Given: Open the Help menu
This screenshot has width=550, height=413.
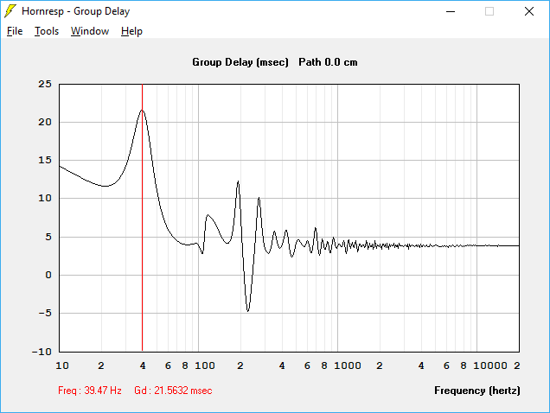Looking at the screenshot, I should 132,31.
